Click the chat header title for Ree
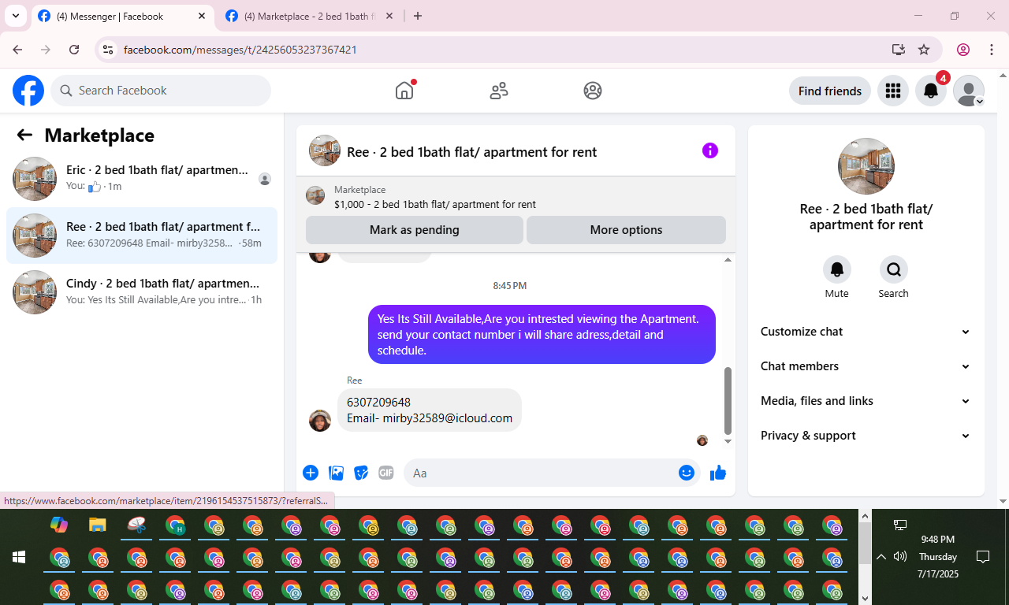Viewport: 1009px width, 605px height. (x=471, y=152)
